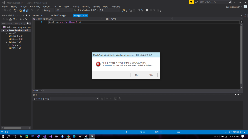Select 리소스 파일 folder

coord(17,39)
